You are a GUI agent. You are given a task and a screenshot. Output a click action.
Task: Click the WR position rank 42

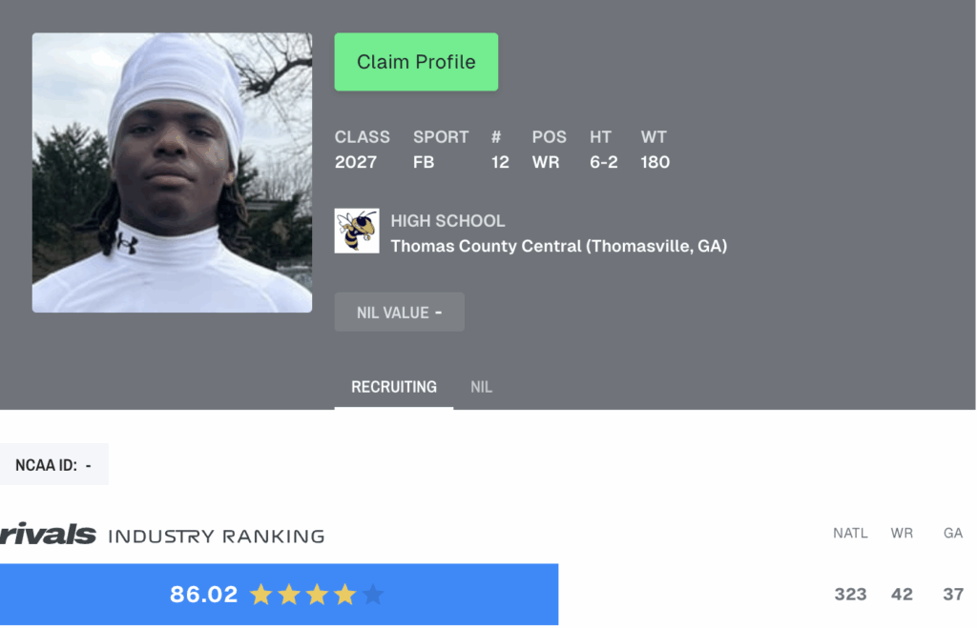click(902, 595)
